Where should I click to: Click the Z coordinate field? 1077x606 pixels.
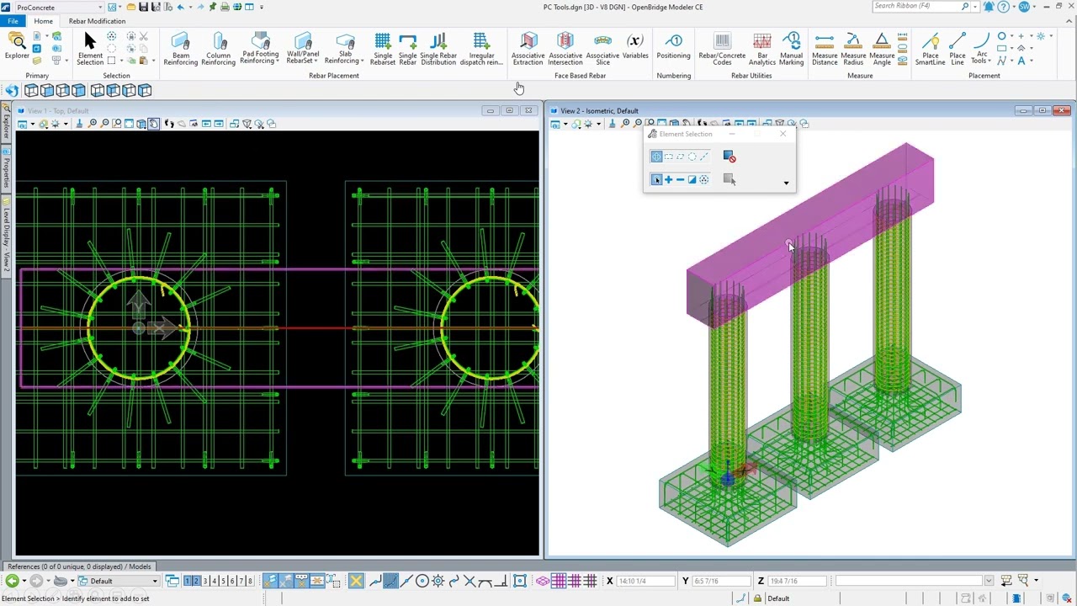click(796, 581)
